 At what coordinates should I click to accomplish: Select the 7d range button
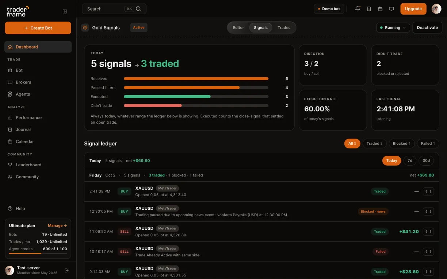coord(410,160)
